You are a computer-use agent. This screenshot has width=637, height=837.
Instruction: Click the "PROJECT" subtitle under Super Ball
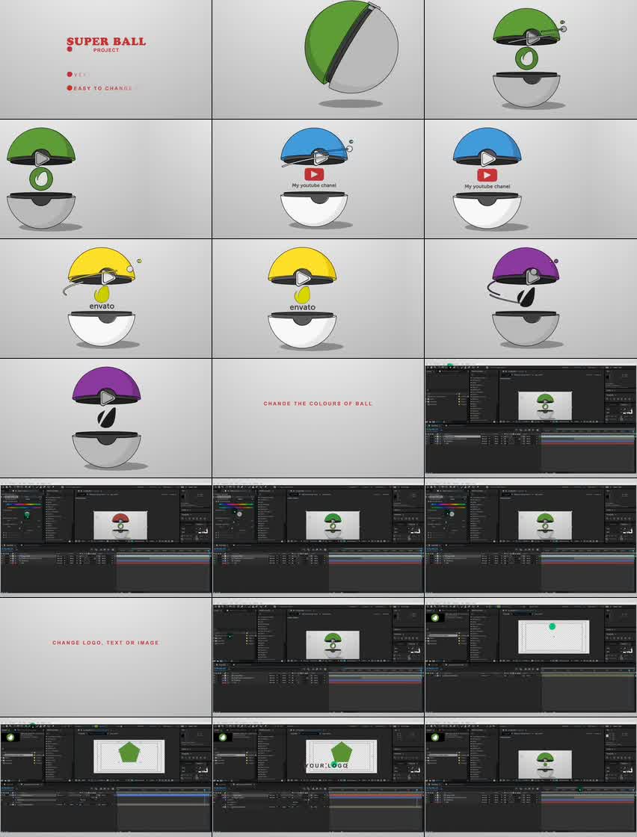[x=106, y=50]
